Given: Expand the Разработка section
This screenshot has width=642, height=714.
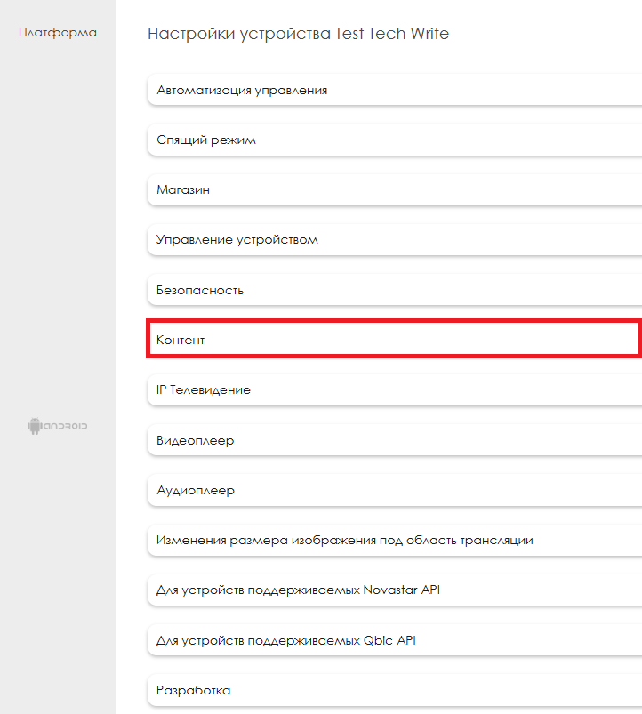Looking at the screenshot, I should point(193,690).
